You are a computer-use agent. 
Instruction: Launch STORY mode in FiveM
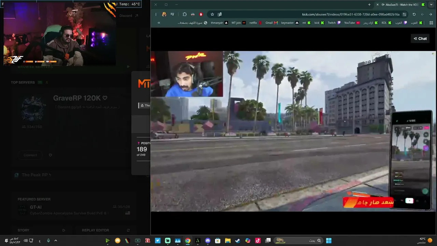click(x=41, y=230)
